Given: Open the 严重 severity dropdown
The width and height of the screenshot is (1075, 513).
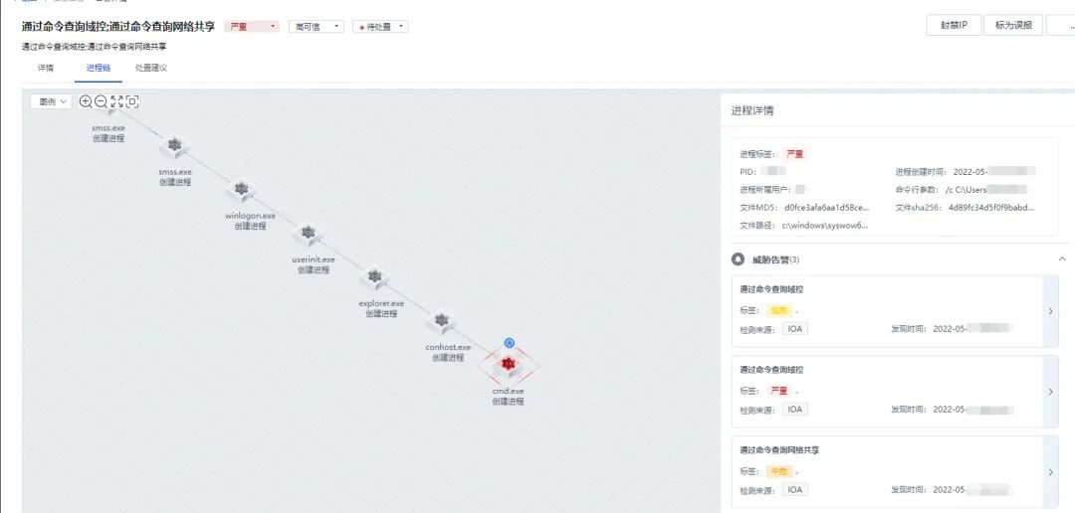Looking at the screenshot, I should tap(252, 27).
